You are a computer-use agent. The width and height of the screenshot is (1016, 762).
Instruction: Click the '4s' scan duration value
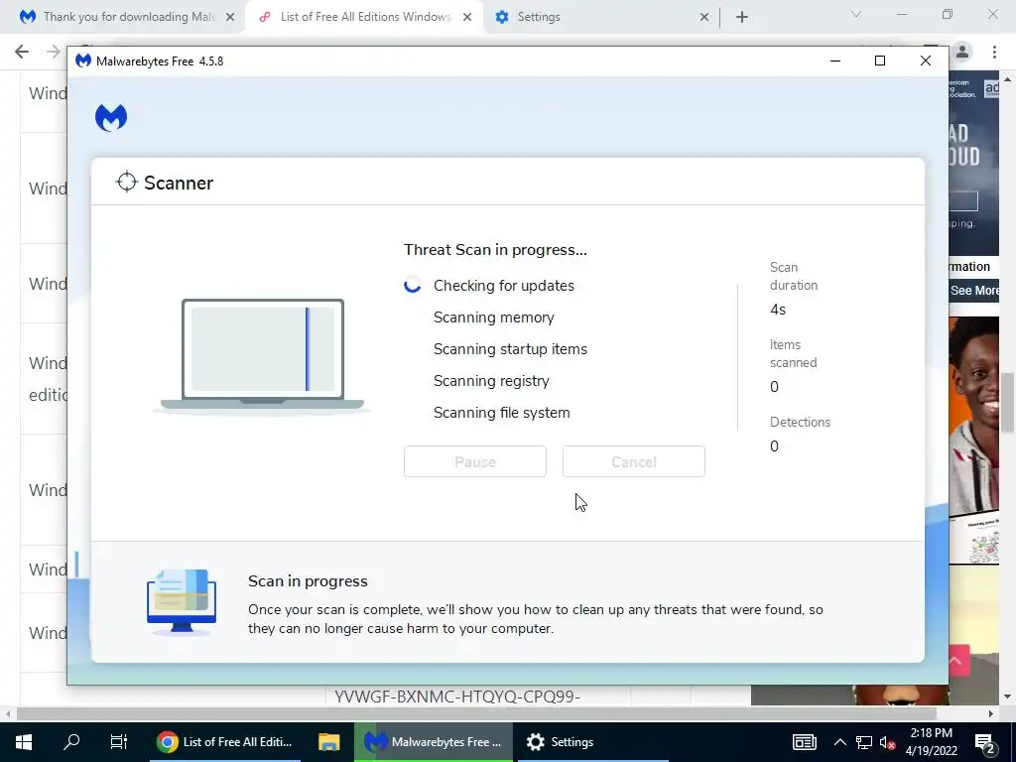pos(778,310)
